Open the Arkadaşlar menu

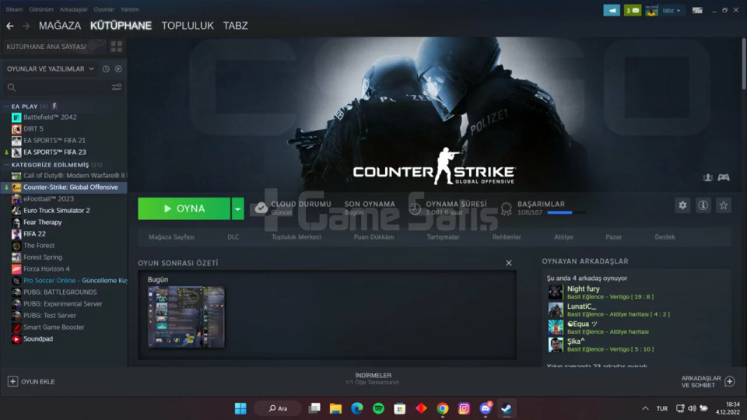click(x=73, y=9)
